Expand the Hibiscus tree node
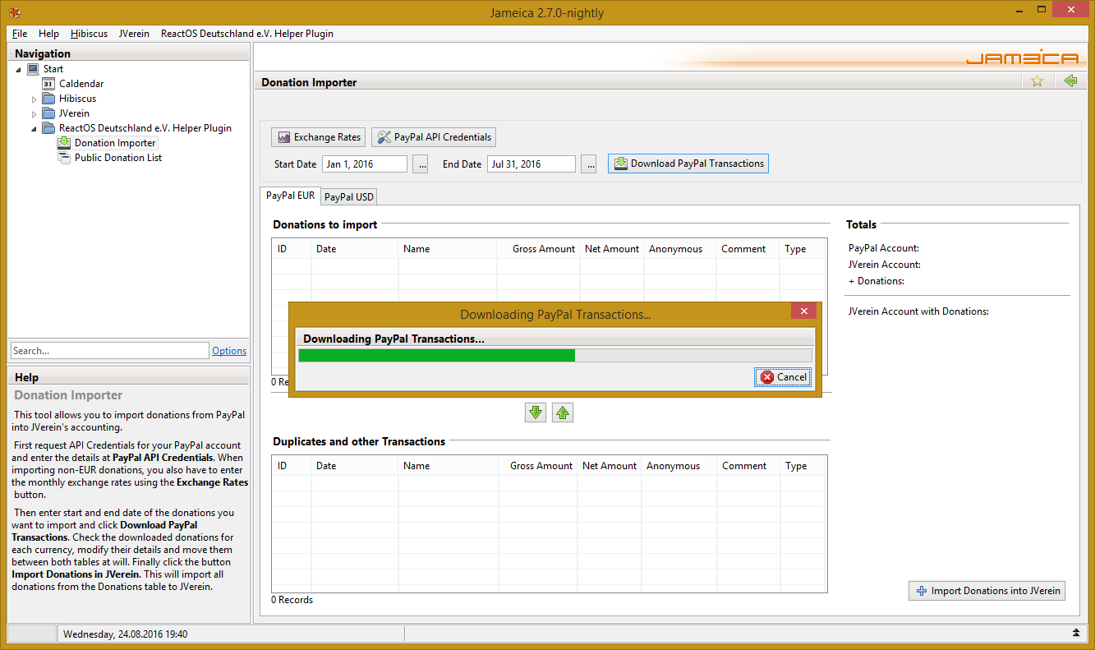The image size is (1095, 650). click(35, 99)
